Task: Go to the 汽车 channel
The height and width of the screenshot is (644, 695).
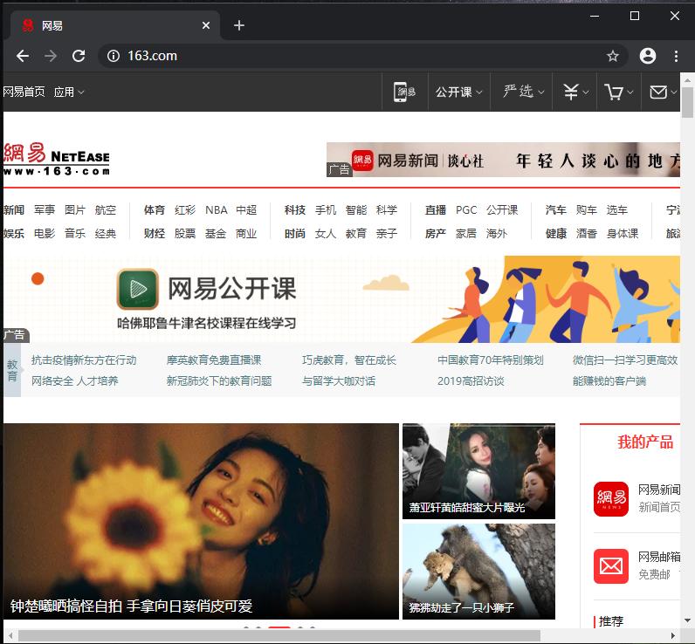Action: click(556, 210)
